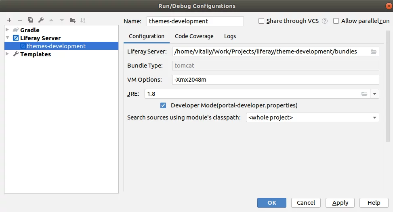Click the 'Developer Mode(portal-developer.properties)' label
Viewport: 393px width, 212px height.
pos(234,105)
